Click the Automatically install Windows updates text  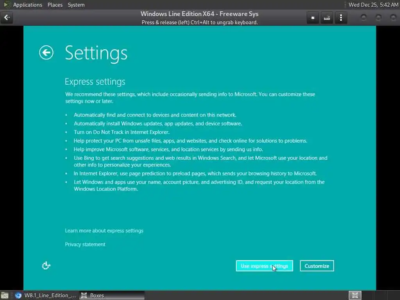(x=158, y=123)
